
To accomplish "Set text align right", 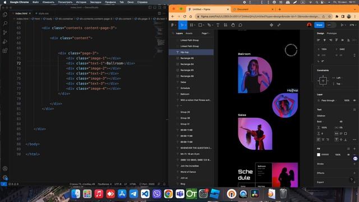I will tap(328, 140).
